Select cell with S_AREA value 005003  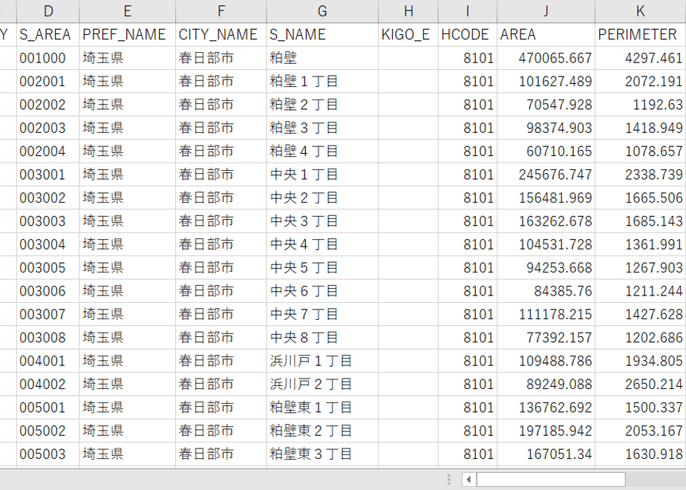point(48,454)
